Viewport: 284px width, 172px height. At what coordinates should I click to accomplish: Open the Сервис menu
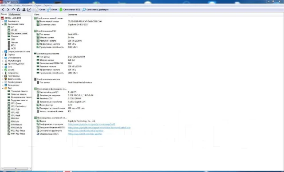coord(38,5)
